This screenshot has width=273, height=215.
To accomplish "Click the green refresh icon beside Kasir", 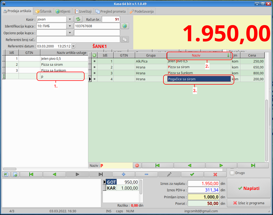I will (x=78, y=19).
